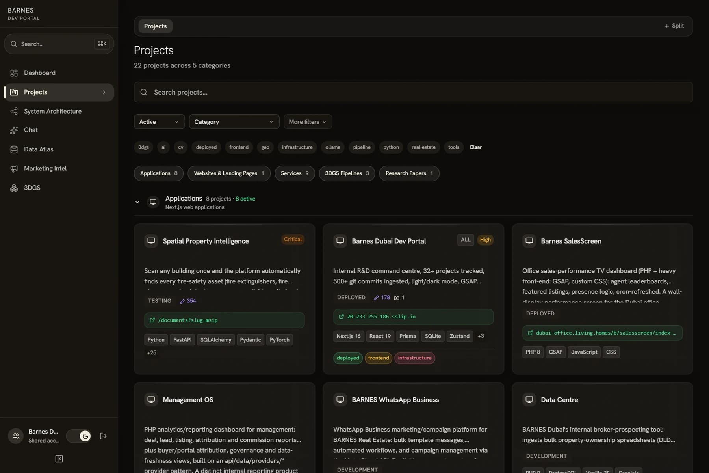709x473 pixels.
Task: Toggle the python tag filter chip
Action: click(391, 147)
